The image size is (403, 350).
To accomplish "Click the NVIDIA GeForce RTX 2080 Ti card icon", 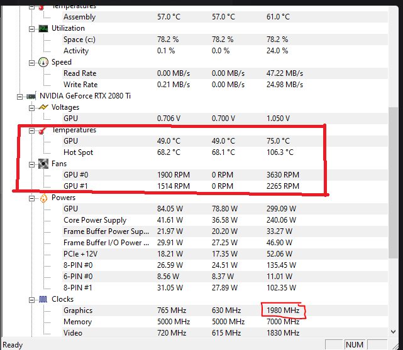I will click(31, 96).
